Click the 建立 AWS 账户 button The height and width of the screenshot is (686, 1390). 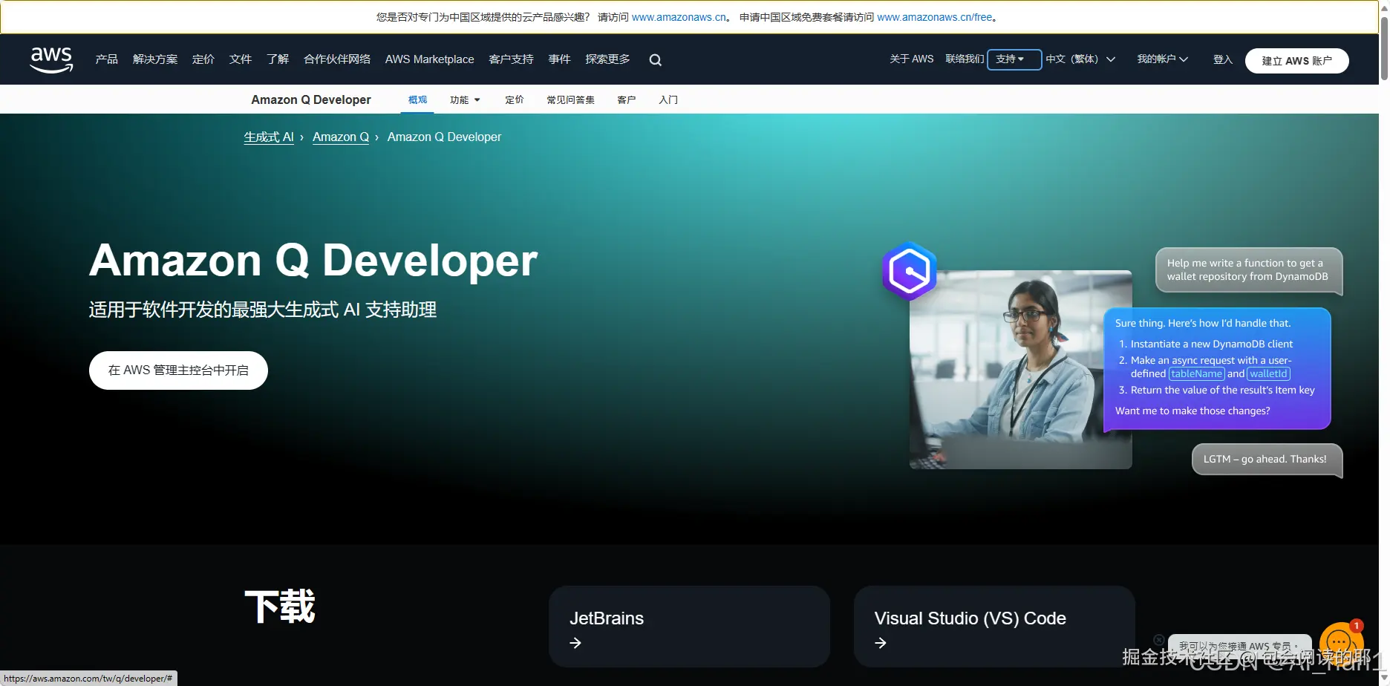coord(1297,61)
